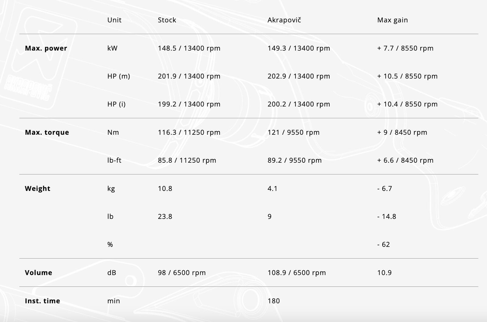Select the Inst. time row label

42,301
